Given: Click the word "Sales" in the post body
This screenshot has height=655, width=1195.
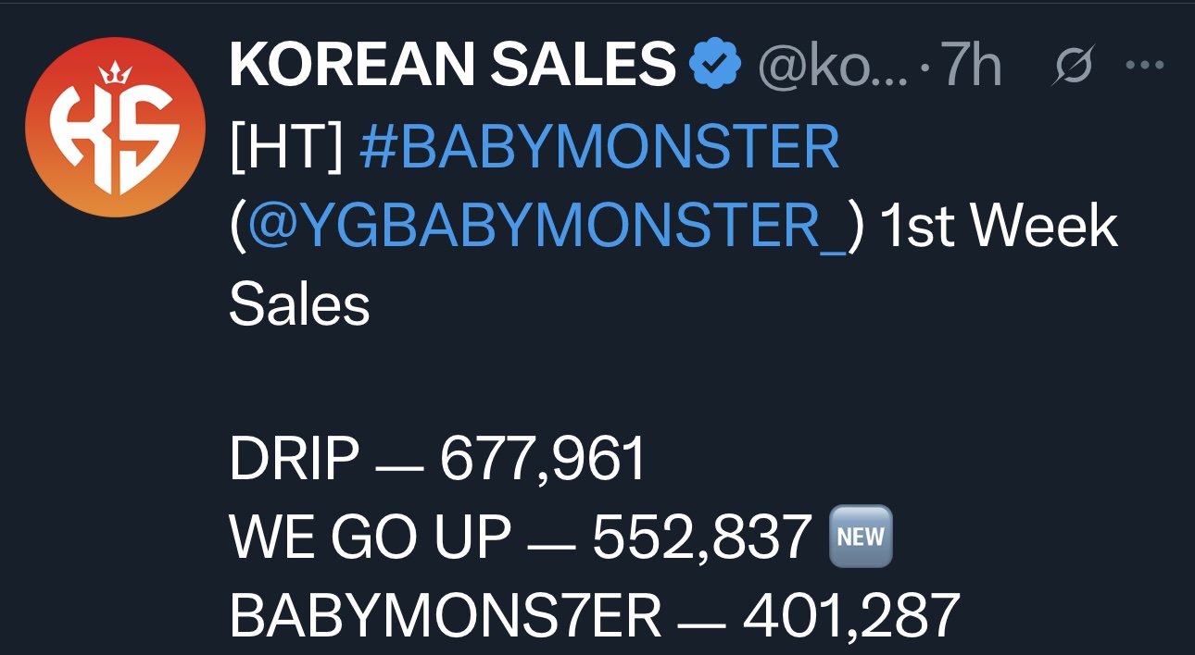Looking at the screenshot, I should pyautogui.click(x=299, y=304).
